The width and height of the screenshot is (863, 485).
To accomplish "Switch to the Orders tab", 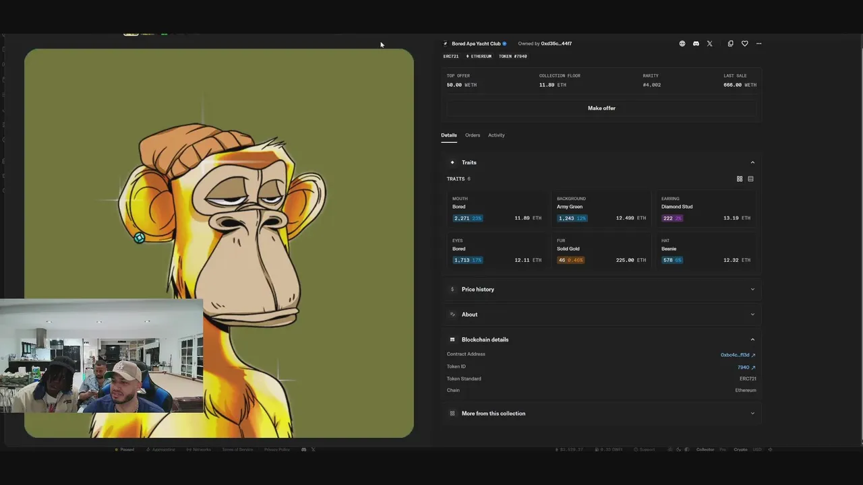I will coord(473,135).
